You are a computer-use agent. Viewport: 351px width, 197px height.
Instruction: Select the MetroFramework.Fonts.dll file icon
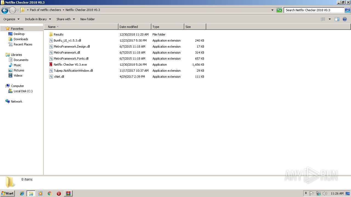(x=51, y=59)
